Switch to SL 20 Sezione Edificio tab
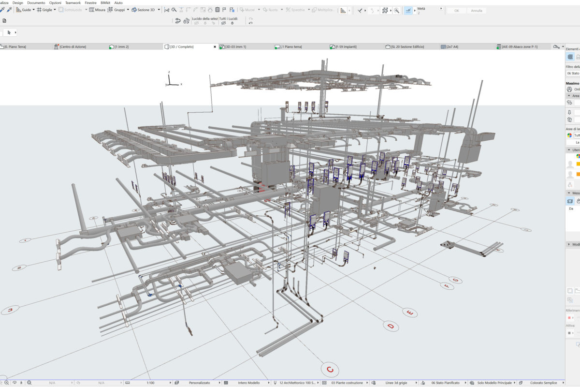The image size is (580, 387). pos(407,46)
